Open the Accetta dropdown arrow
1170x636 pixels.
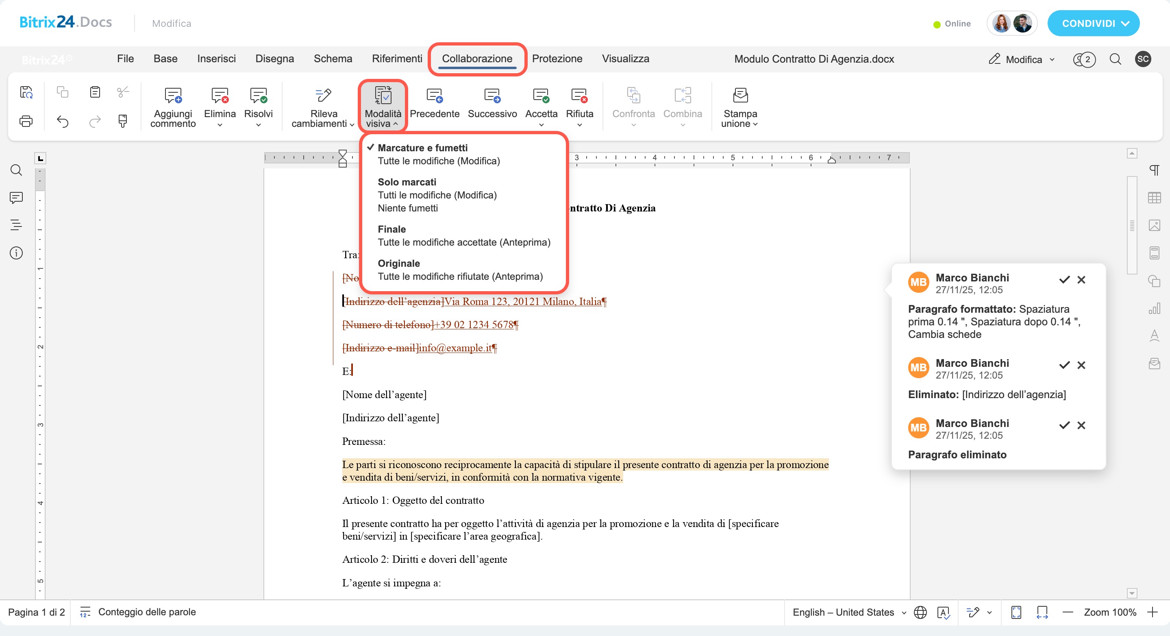[541, 125]
